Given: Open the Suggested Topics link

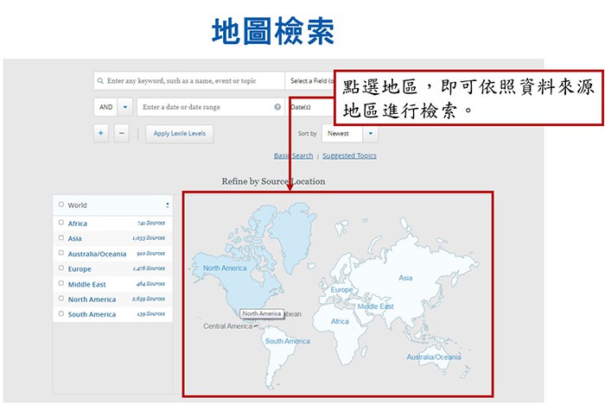Looking at the screenshot, I should coord(349,155).
